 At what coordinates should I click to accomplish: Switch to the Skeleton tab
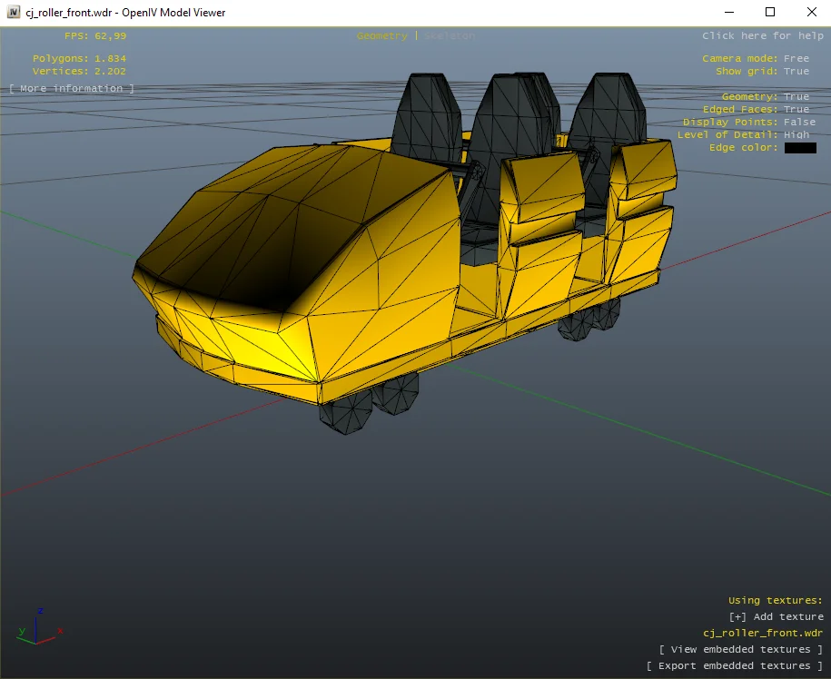coord(449,35)
